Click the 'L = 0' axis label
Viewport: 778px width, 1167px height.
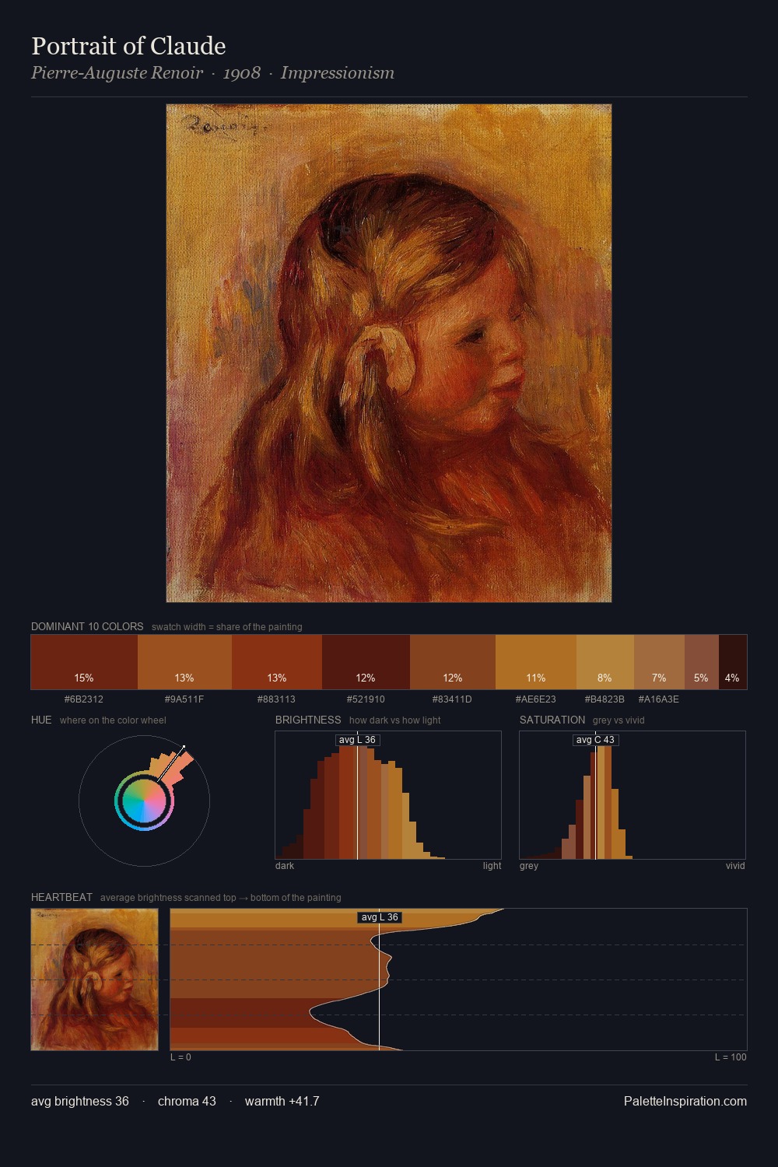point(180,1057)
